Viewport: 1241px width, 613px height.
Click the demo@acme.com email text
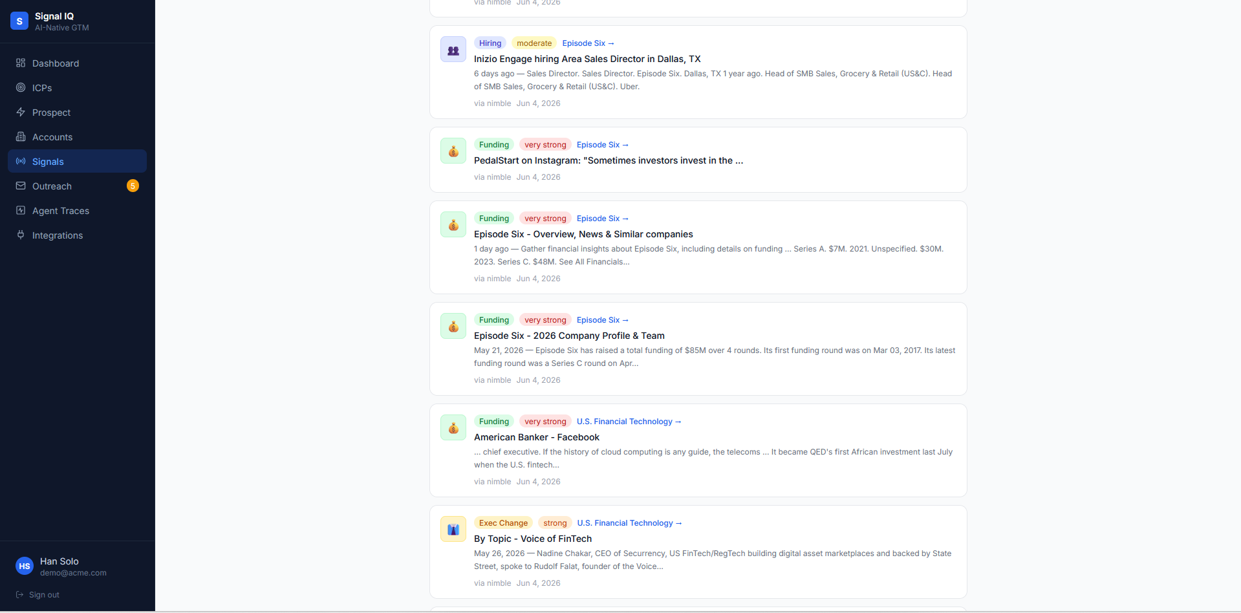click(x=73, y=573)
